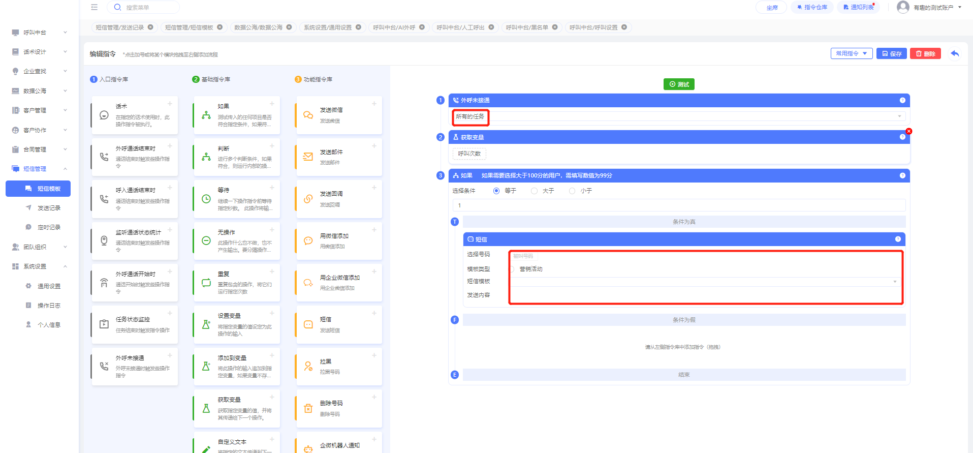Close the 数据公海/数据公海 tab
This screenshot has height=453, width=973.
pos(289,27)
